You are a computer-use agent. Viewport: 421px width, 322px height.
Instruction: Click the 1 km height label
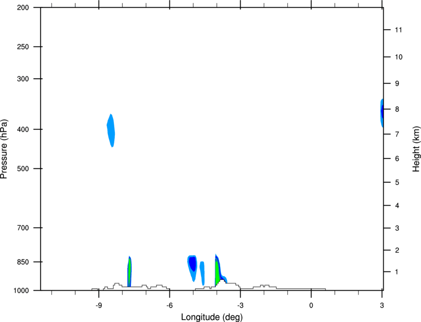[x=397, y=272]
